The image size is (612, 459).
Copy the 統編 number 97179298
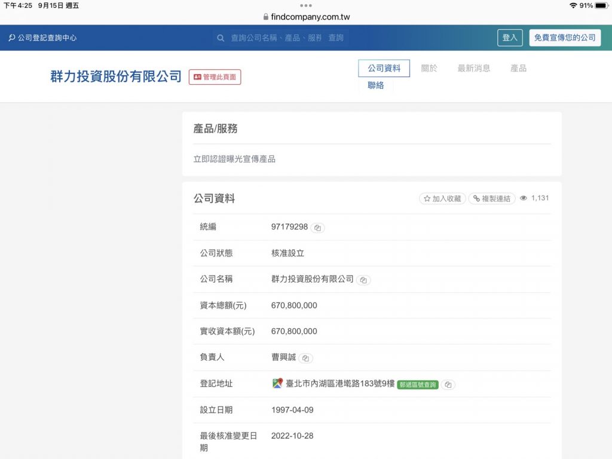click(x=318, y=228)
